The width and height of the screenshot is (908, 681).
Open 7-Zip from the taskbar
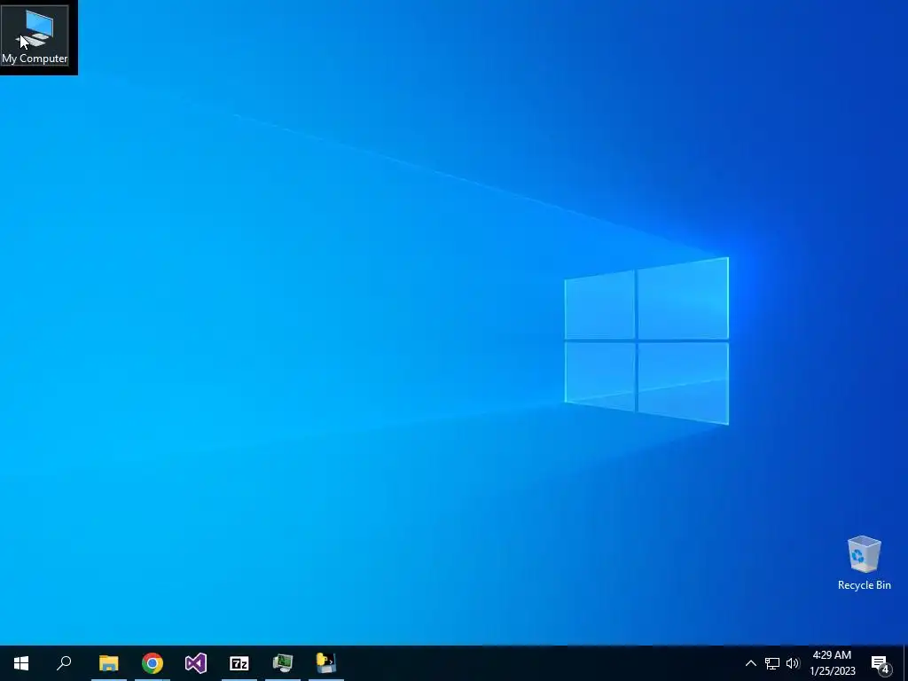(x=239, y=663)
